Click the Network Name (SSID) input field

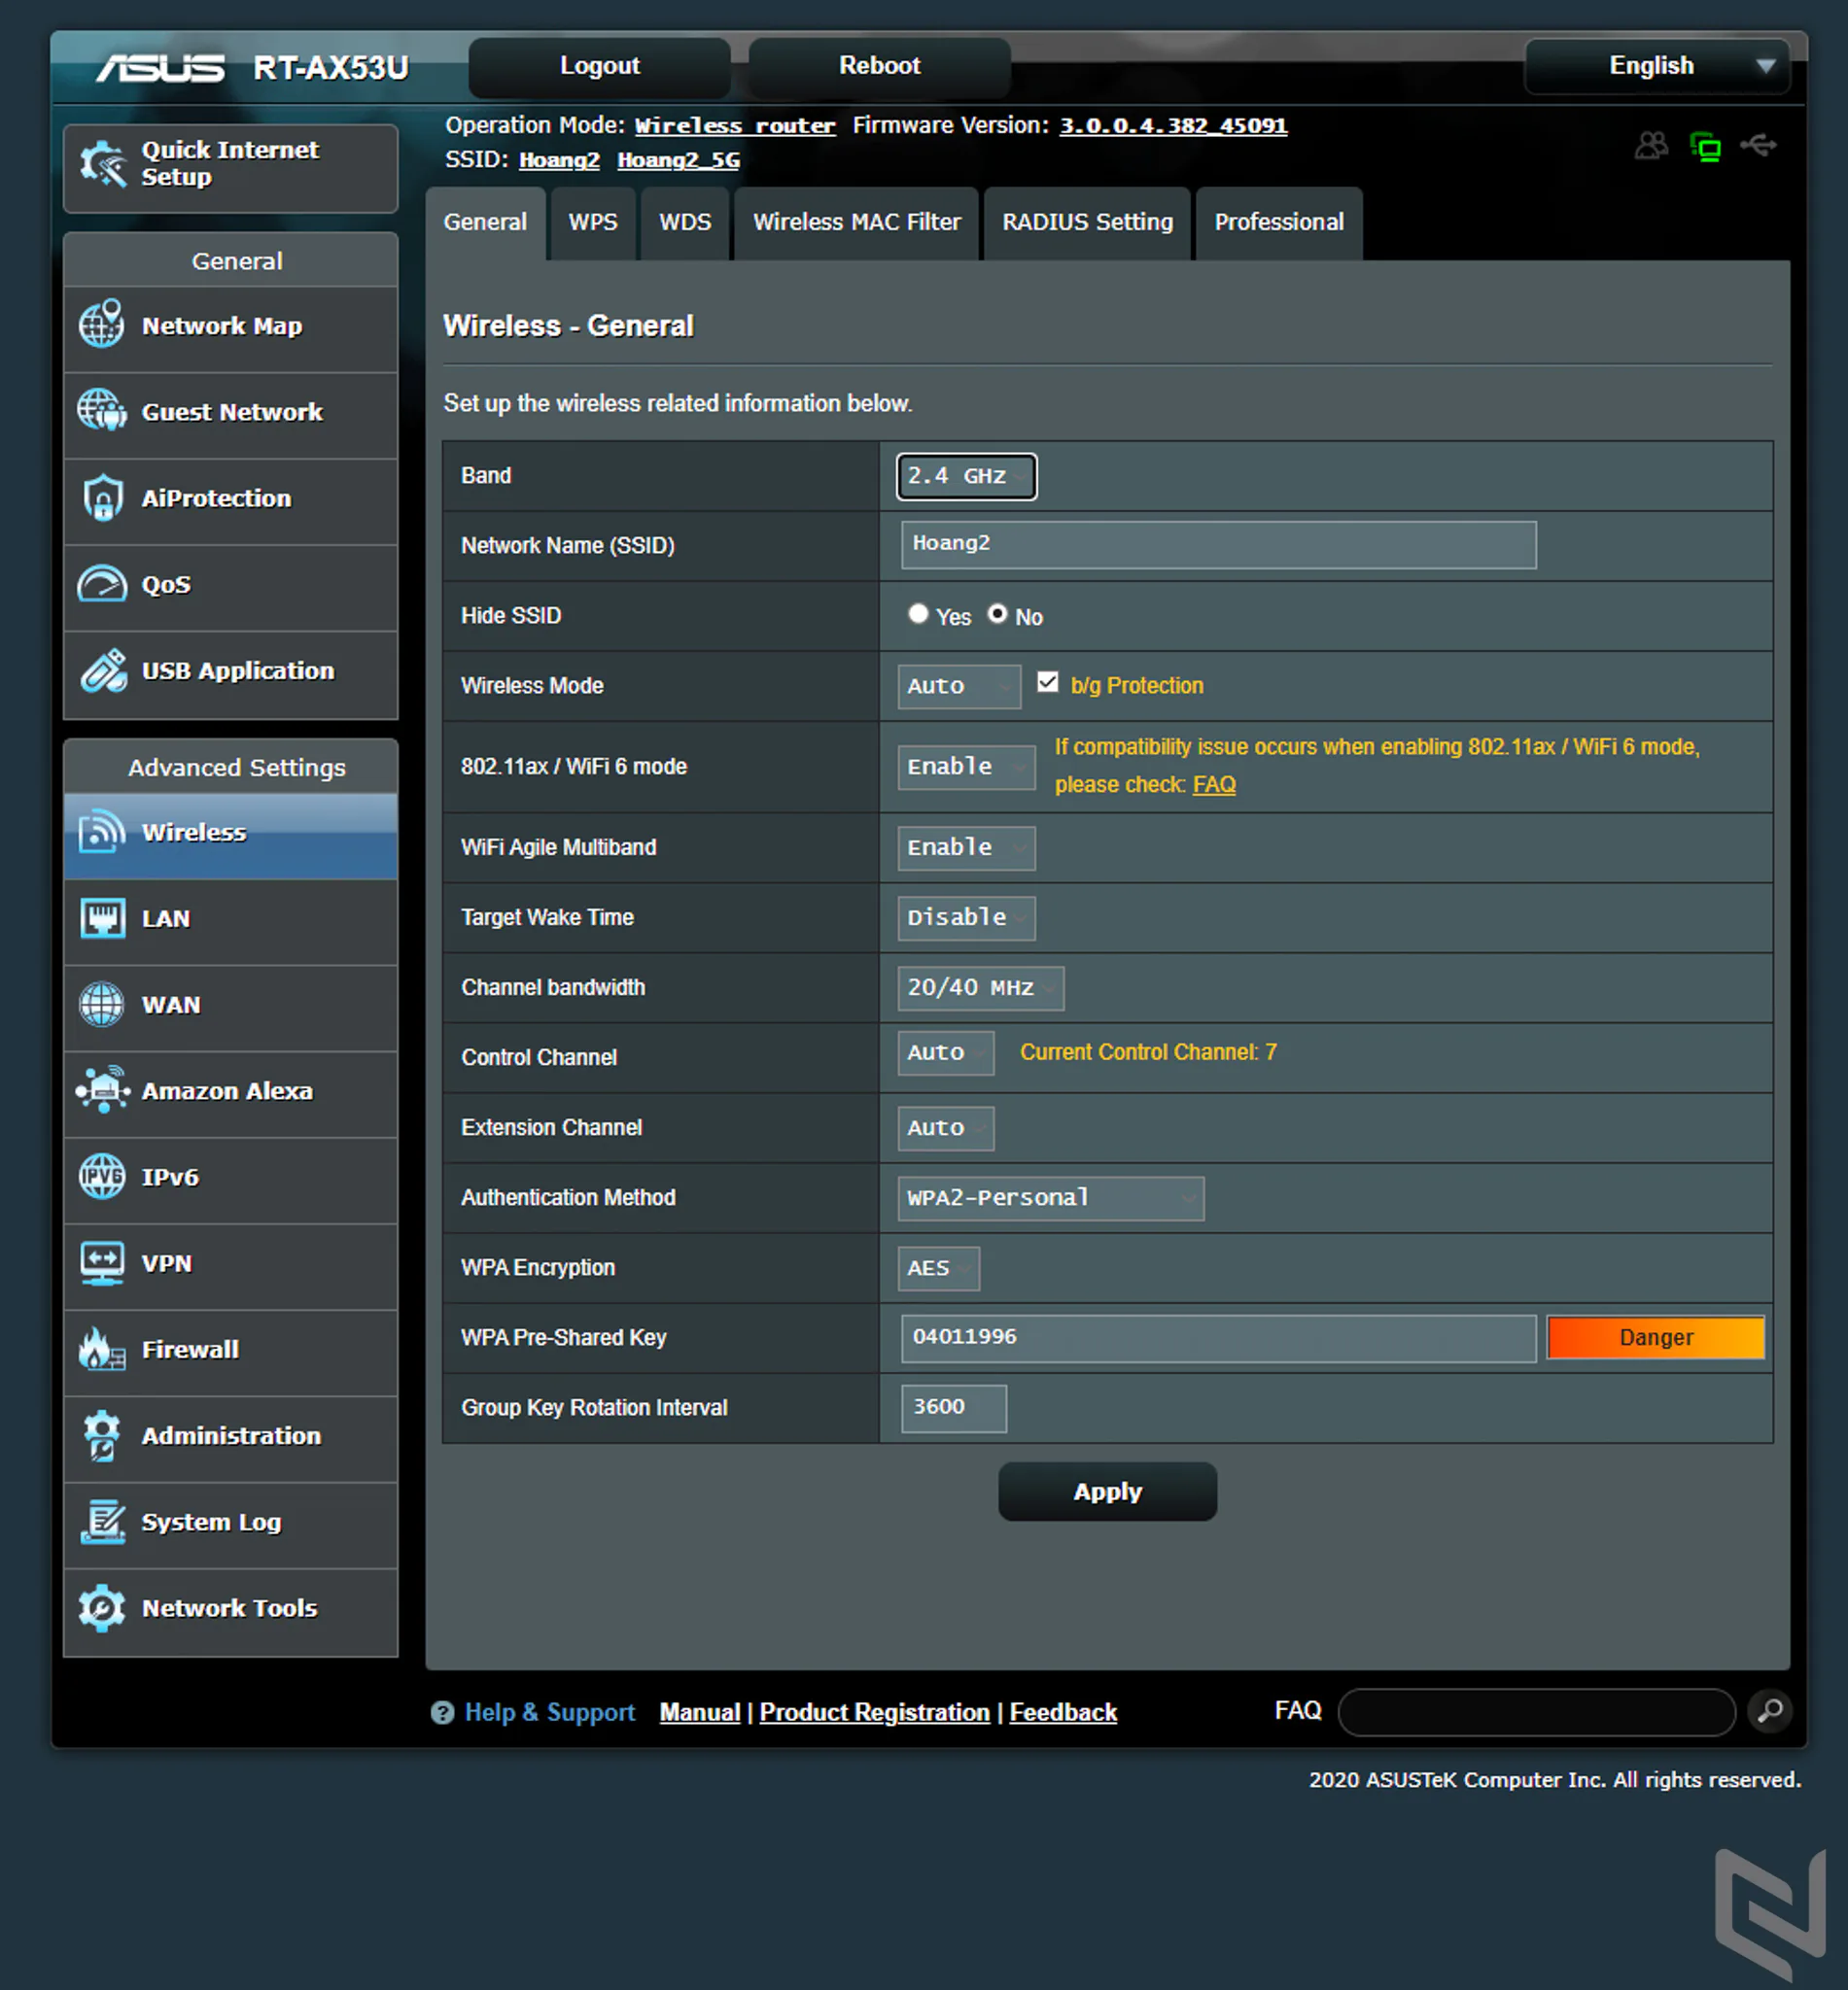click(1218, 545)
